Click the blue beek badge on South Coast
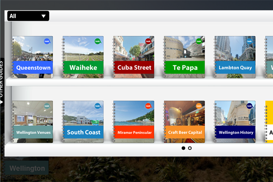The height and width of the screenshot is (182, 273). point(98,106)
